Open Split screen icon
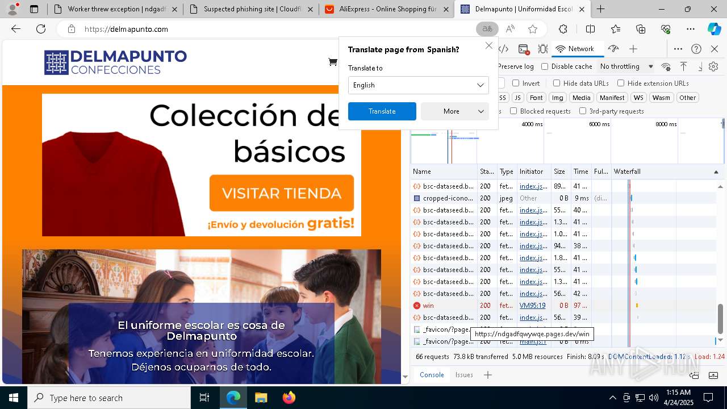Image resolution: width=727 pixels, height=409 pixels. 590,29
